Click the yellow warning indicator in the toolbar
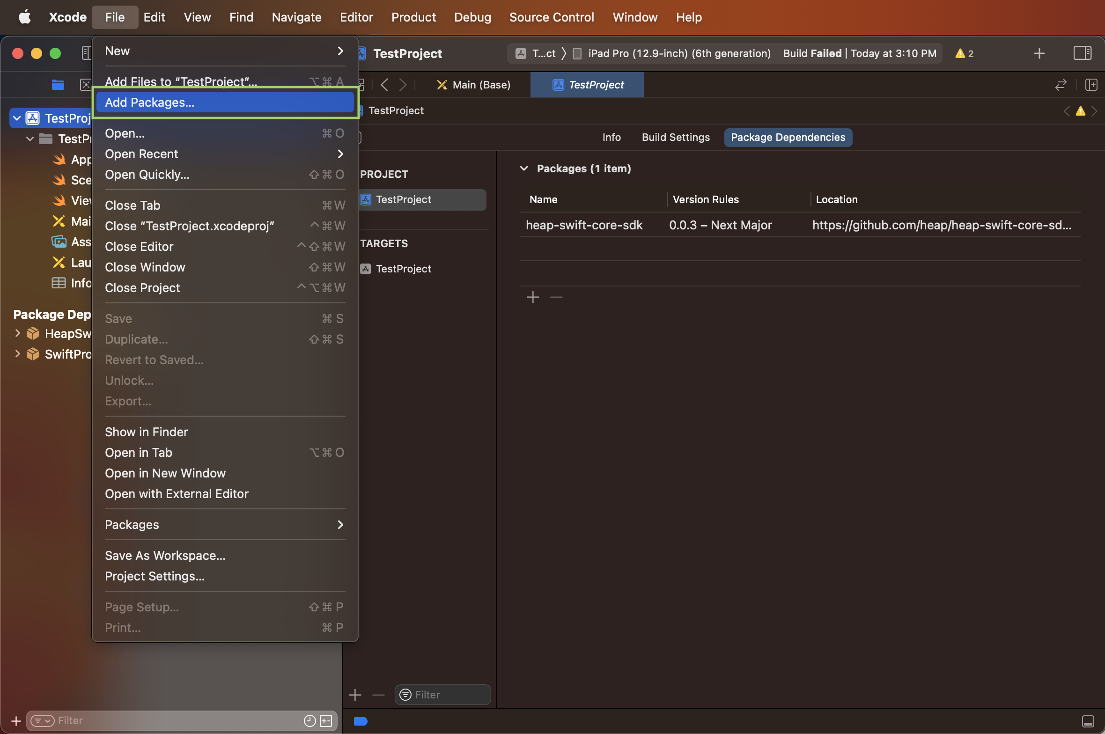The width and height of the screenshot is (1105, 734). [964, 53]
